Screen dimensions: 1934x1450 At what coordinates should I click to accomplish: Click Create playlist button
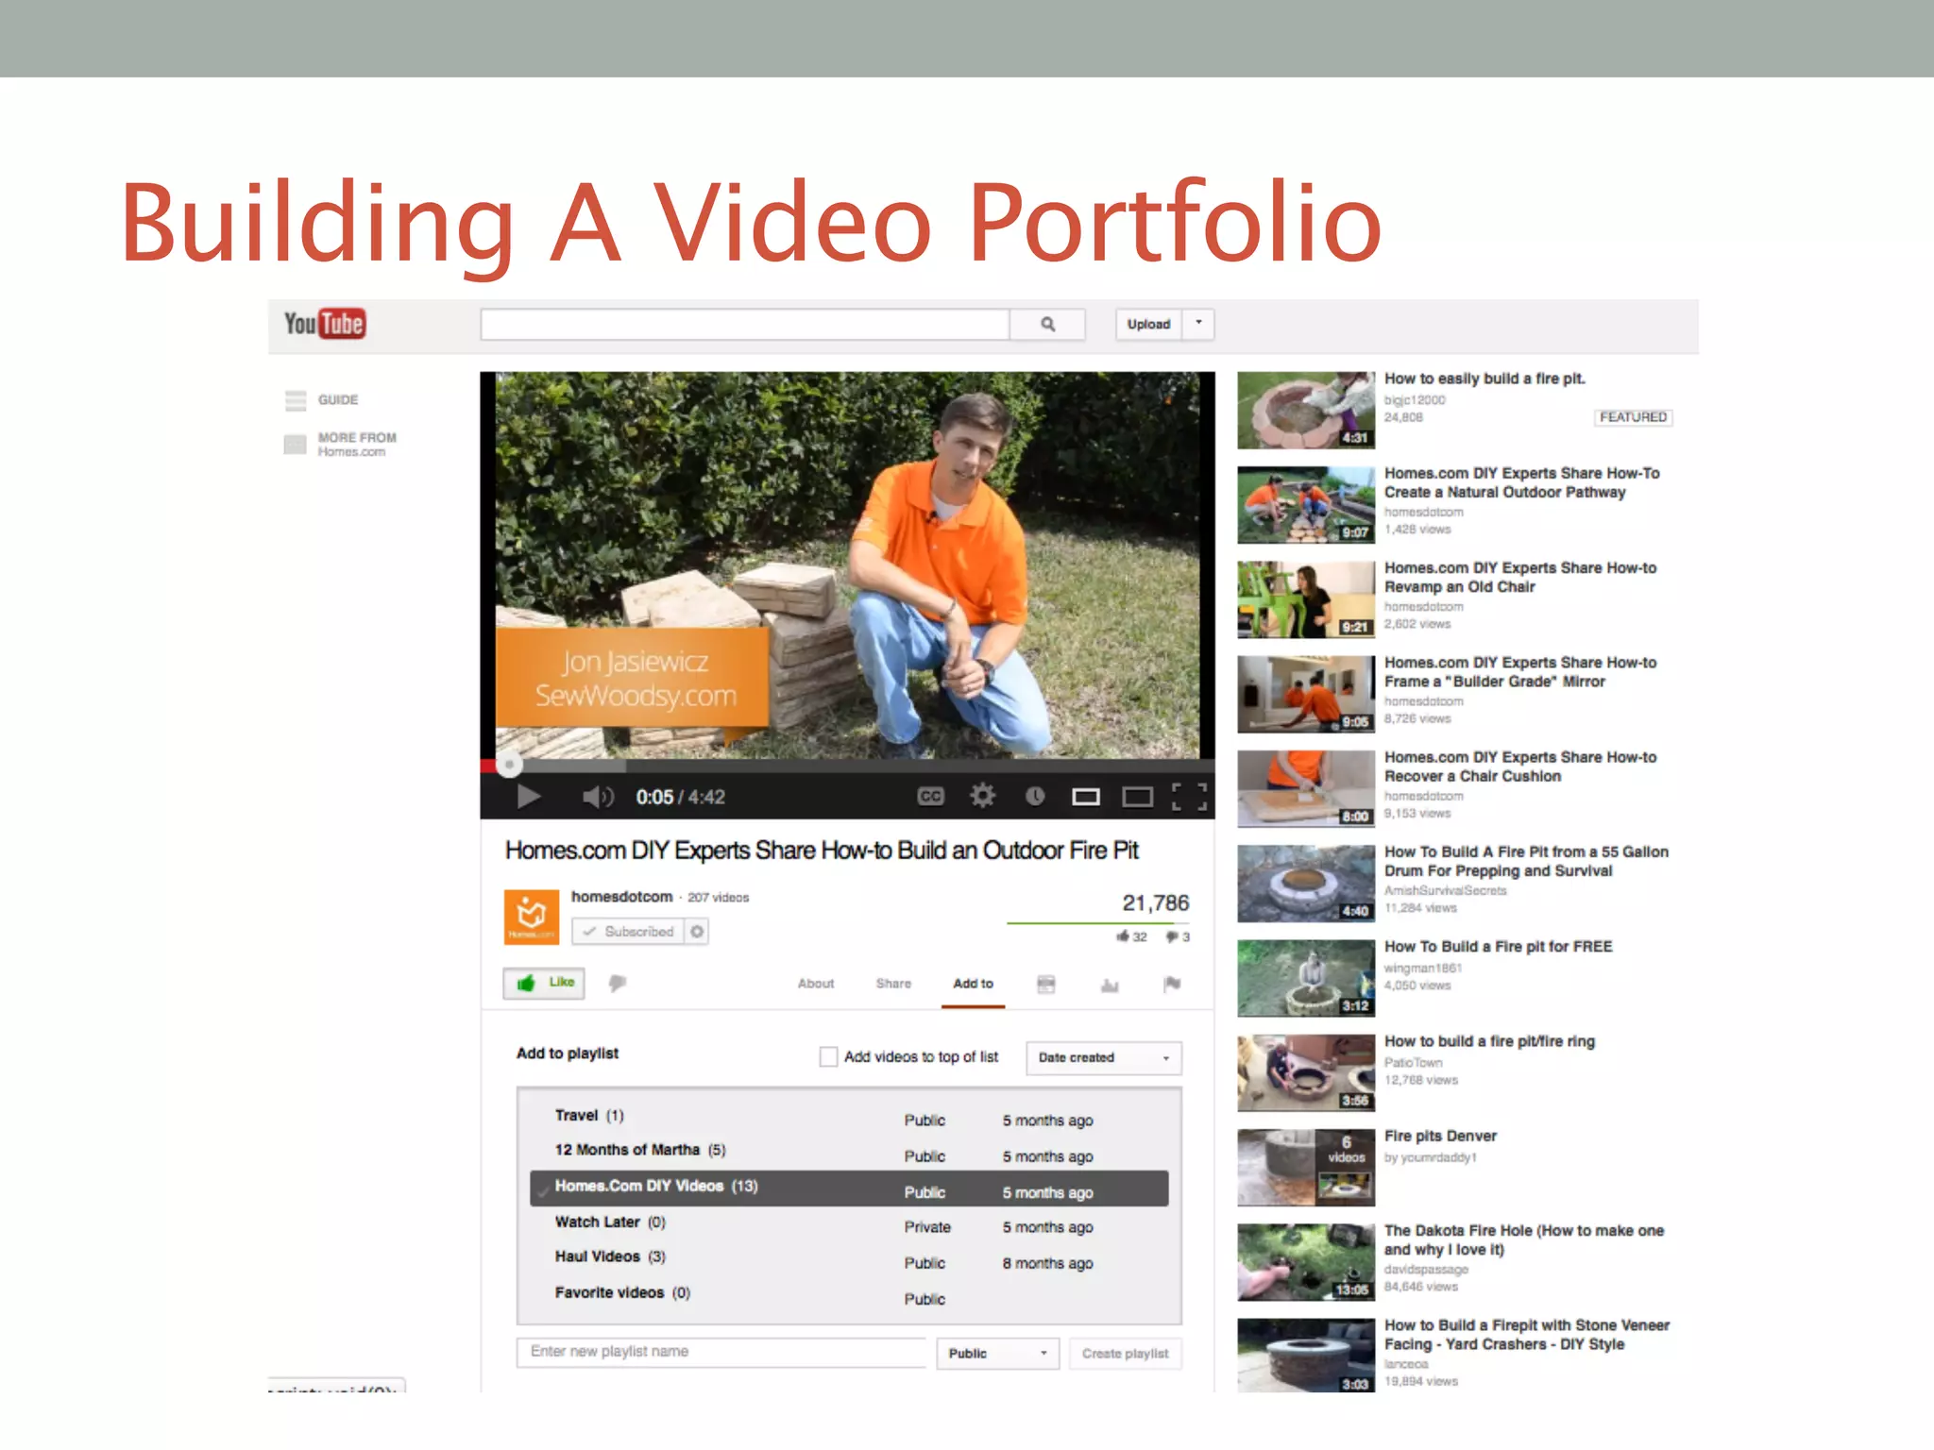coord(1125,1353)
